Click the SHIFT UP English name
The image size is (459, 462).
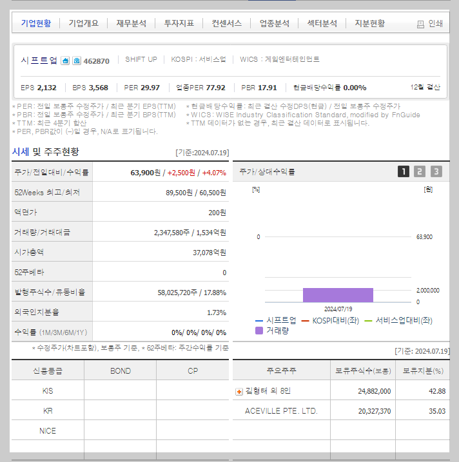[x=141, y=59]
